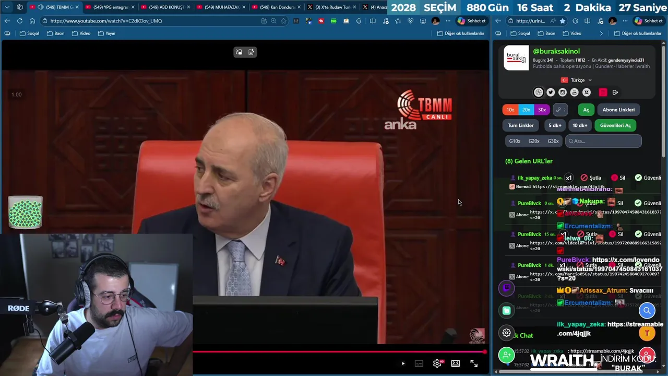Click Sohbet et Copilot button in left window
The image size is (668, 376).
(x=472, y=21)
